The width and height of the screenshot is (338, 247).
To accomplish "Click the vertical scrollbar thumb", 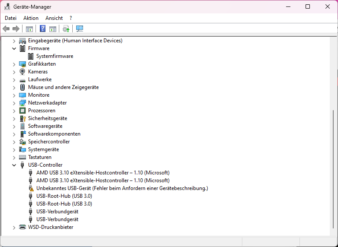I will 333,169.
